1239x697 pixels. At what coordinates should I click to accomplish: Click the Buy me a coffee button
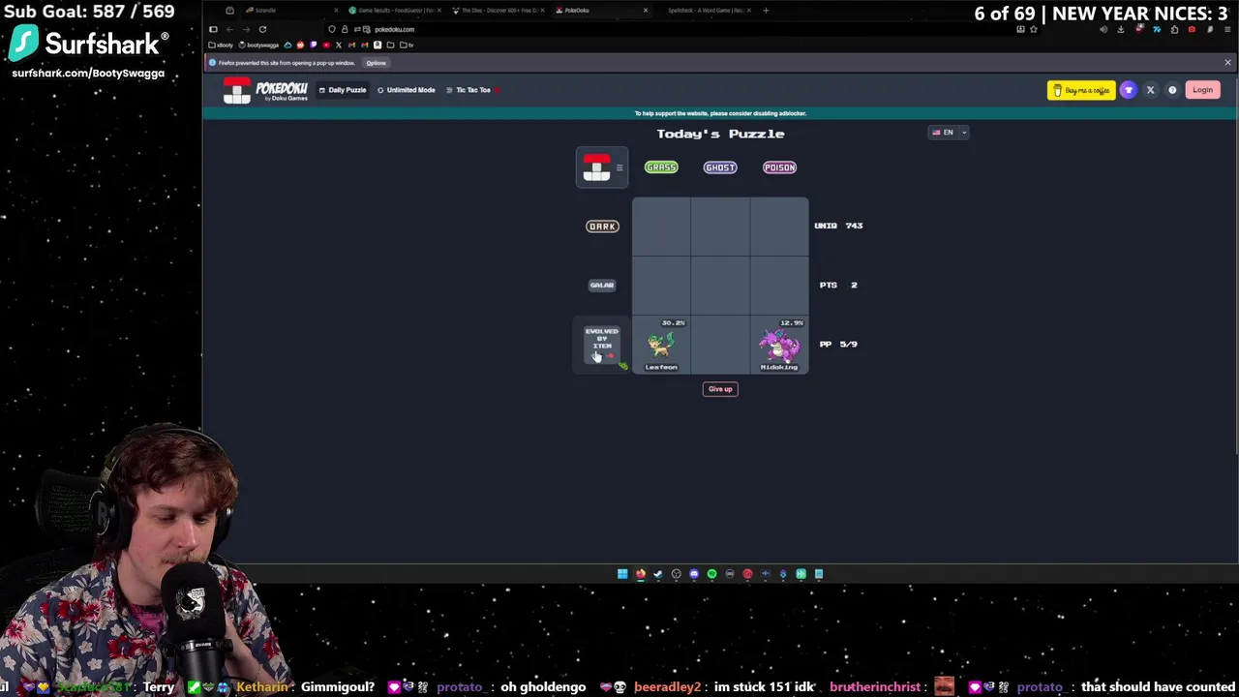pos(1081,90)
